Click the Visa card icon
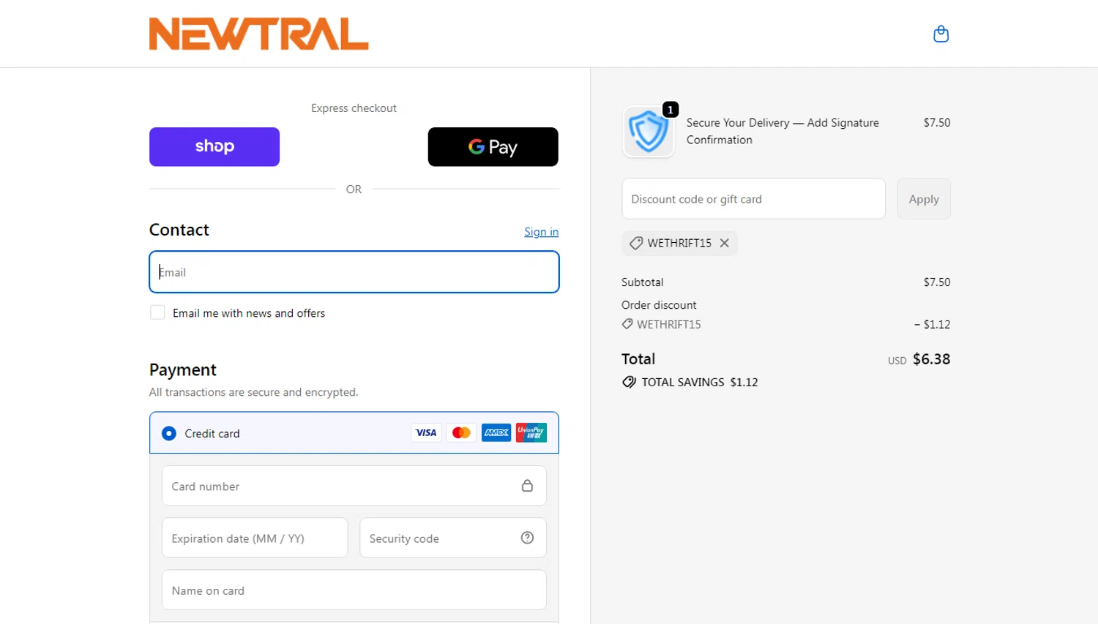 click(x=426, y=432)
